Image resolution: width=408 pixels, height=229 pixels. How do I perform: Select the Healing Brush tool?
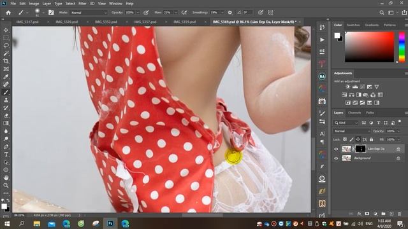[x=6, y=85]
